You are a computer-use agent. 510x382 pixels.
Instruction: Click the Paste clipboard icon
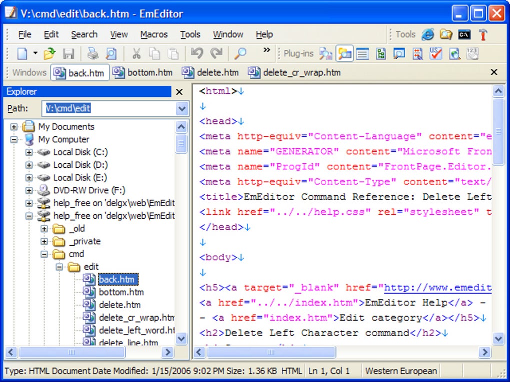tap(173, 53)
